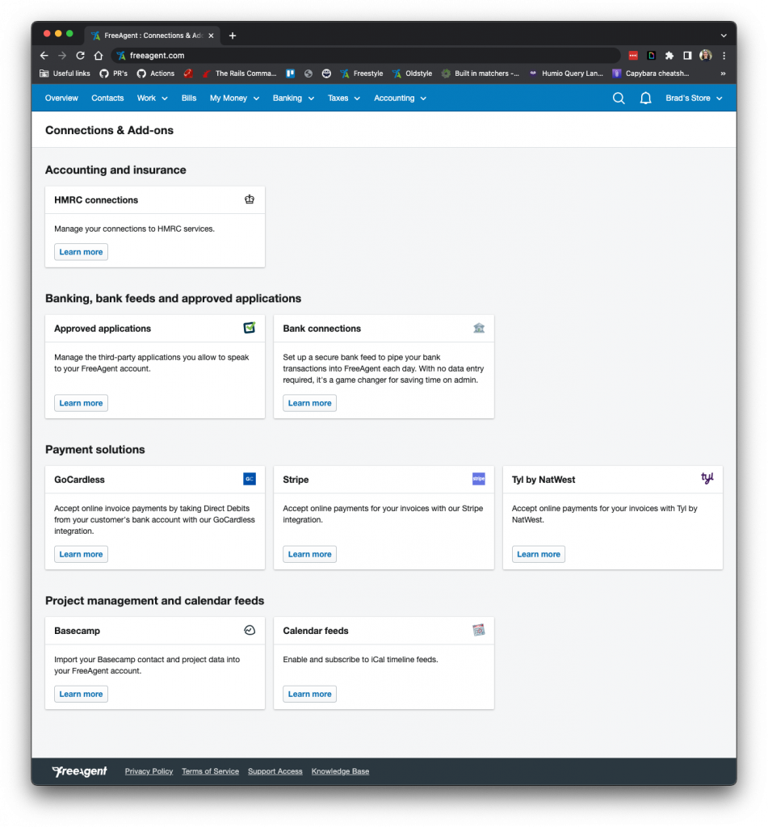The image size is (768, 827).
Task: Open the Built in matchers bookmark
Action: tap(480, 73)
